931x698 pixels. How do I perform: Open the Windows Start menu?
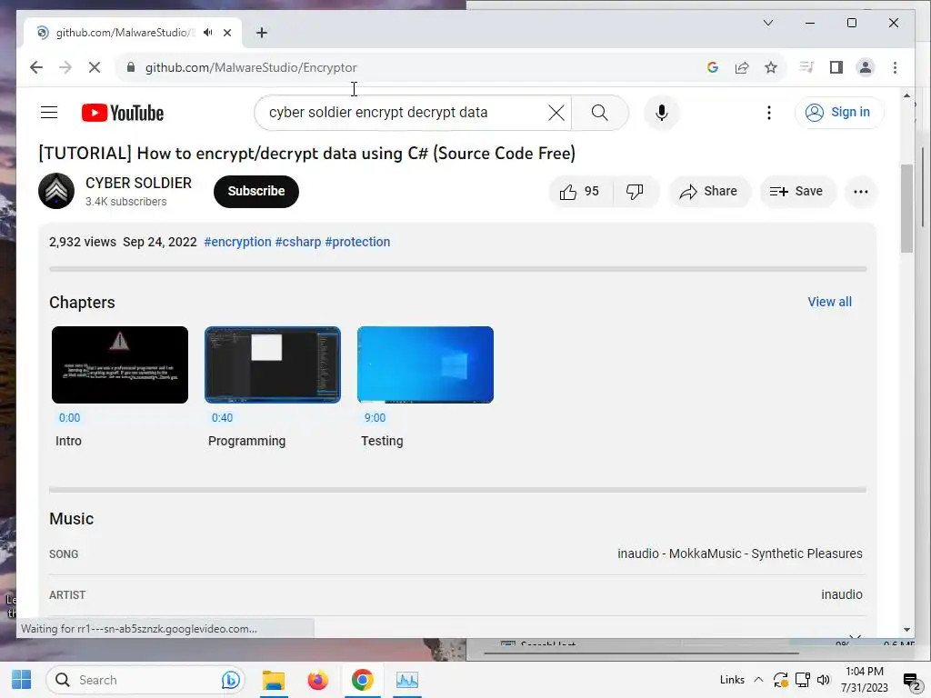pyautogui.click(x=22, y=680)
